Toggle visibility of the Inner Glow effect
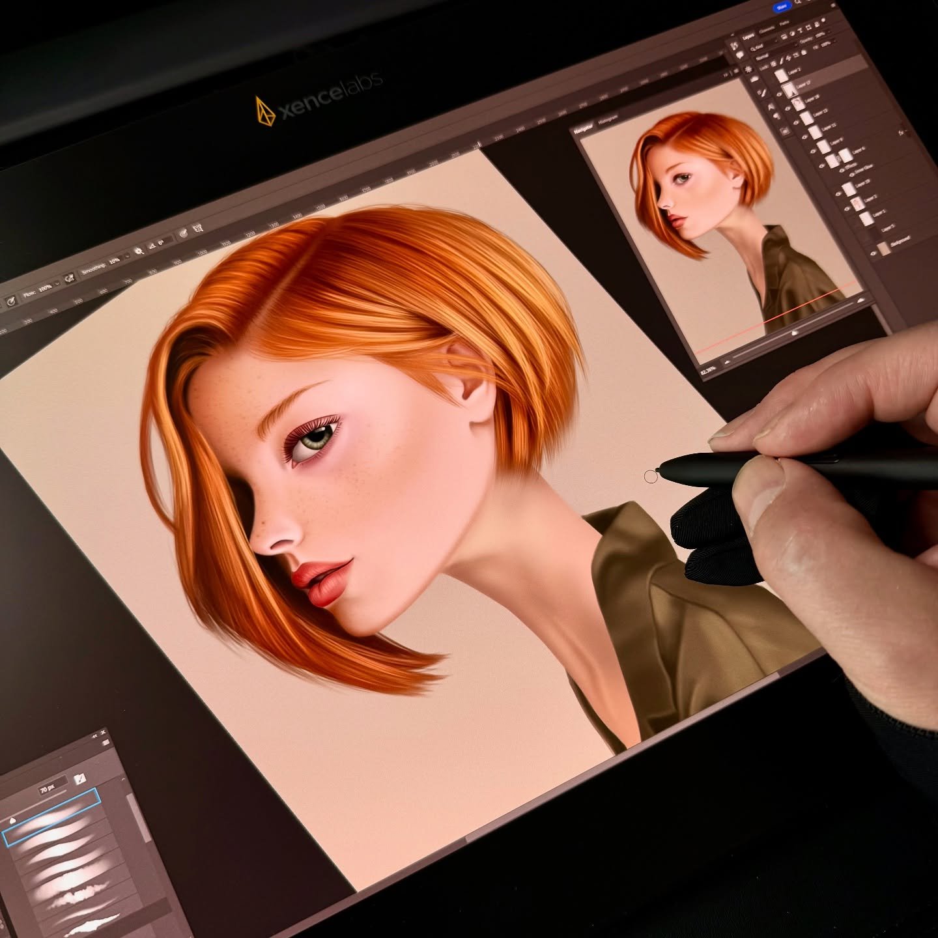 coord(852,174)
